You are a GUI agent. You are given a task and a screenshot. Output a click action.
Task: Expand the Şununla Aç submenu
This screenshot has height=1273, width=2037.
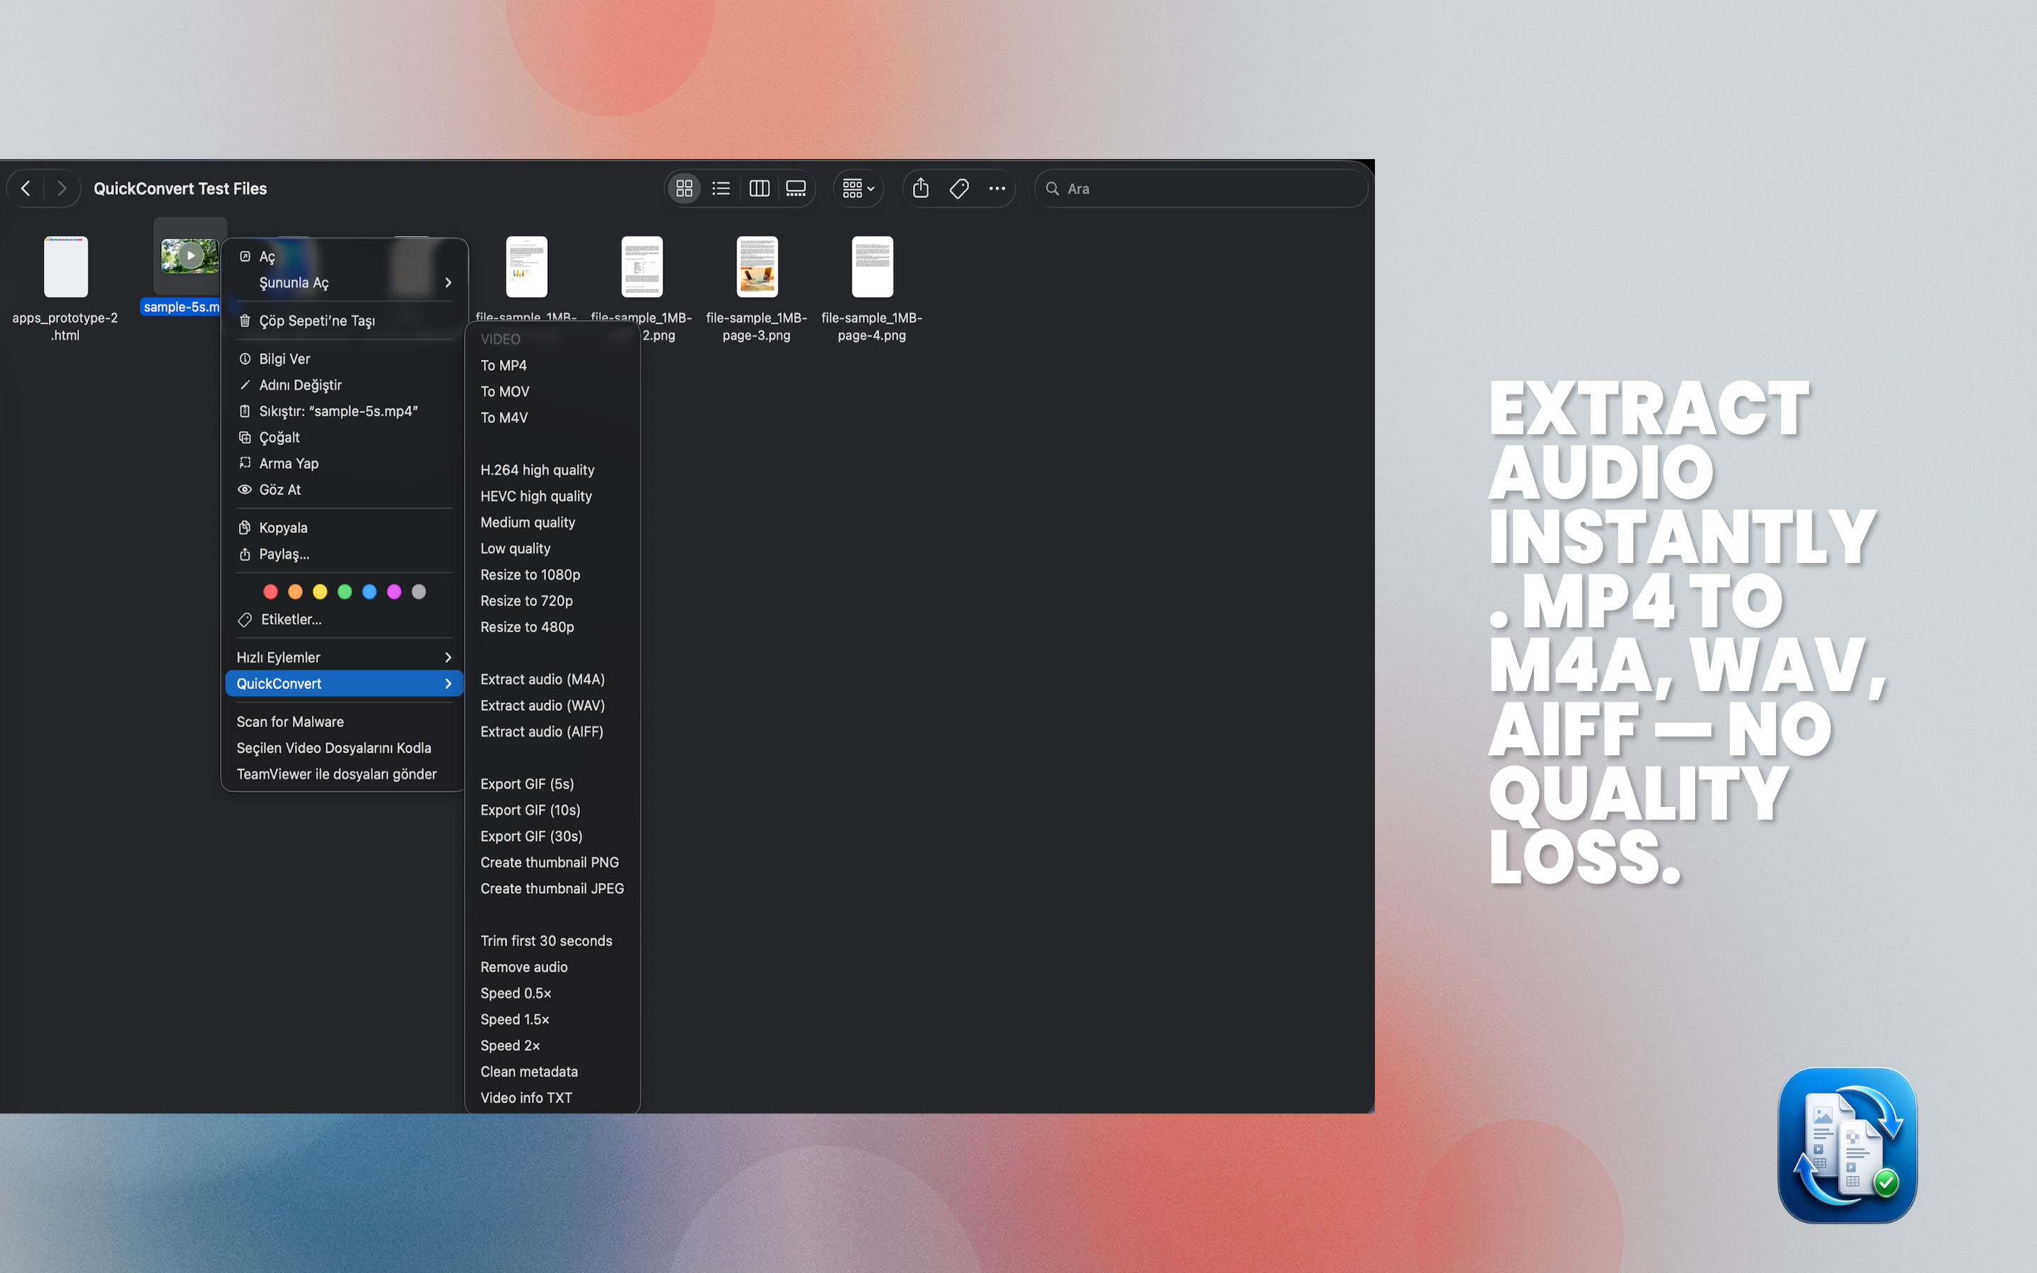[x=344, y=283]
